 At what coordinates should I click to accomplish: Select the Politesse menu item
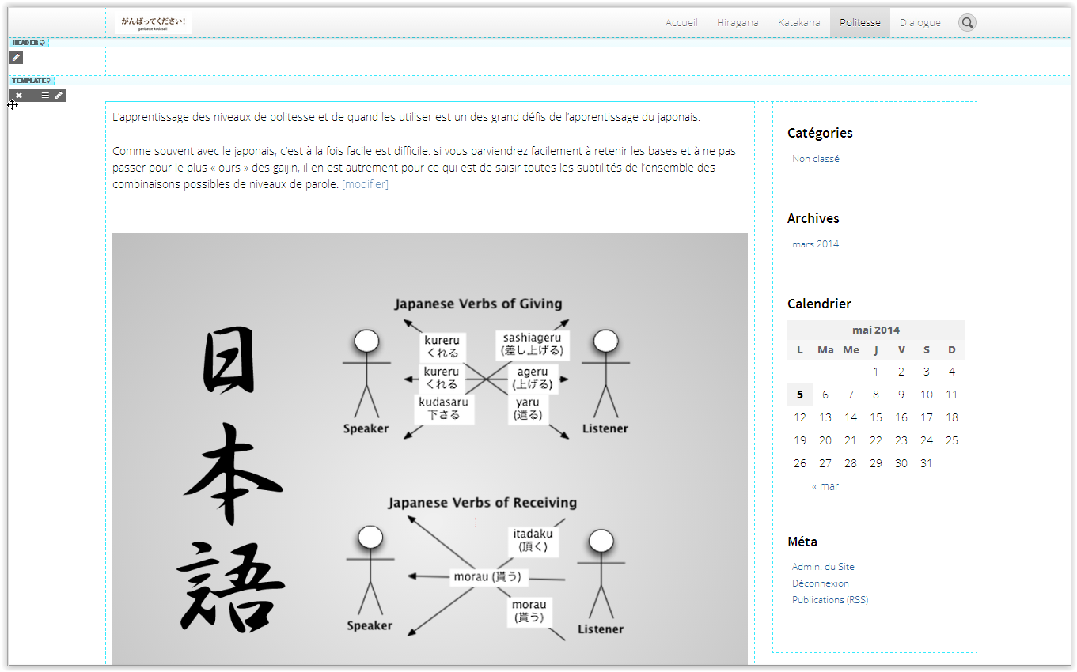click(860, 22)
